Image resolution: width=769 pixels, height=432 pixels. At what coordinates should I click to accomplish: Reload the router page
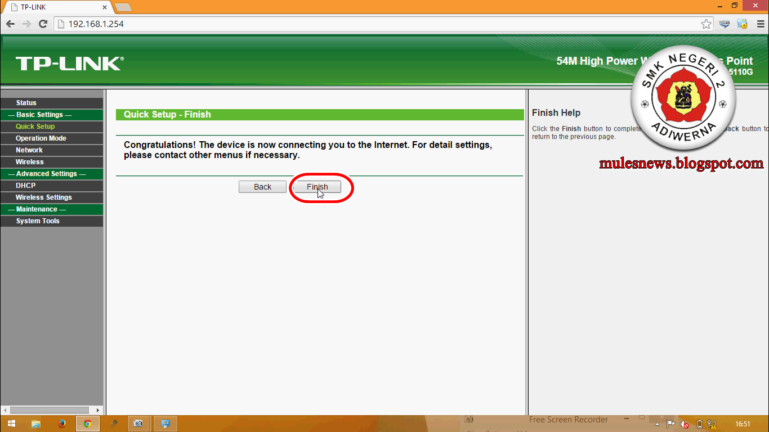click(43, 24)
